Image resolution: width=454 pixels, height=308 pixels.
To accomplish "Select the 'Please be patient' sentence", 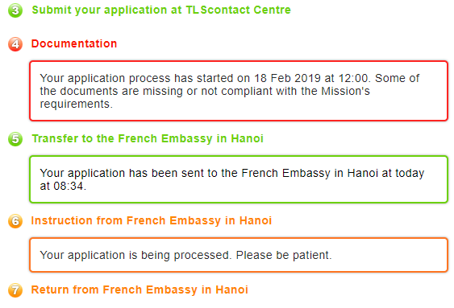I will click(284, 255).
